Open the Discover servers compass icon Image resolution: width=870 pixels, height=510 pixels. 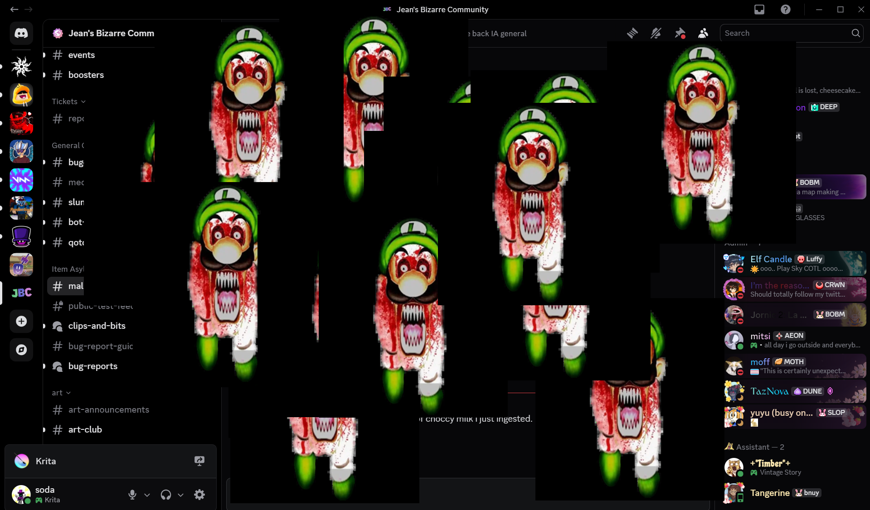point(21,350)
